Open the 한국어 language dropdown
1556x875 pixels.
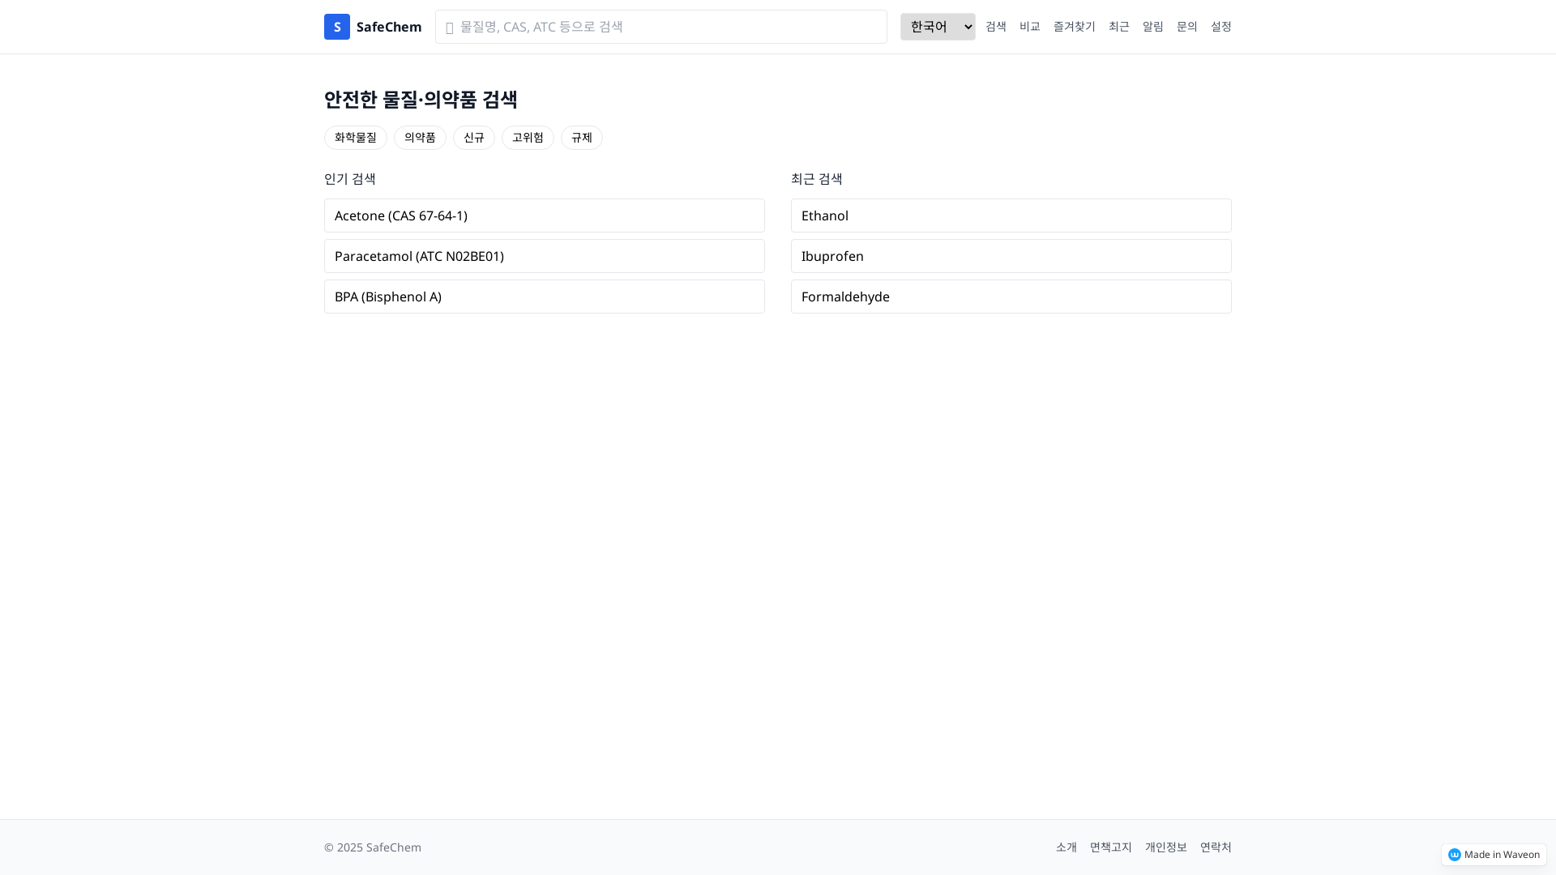coord(937,26)
